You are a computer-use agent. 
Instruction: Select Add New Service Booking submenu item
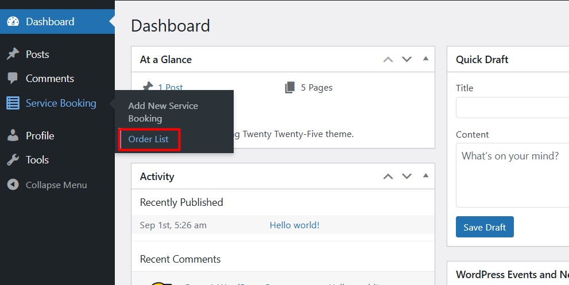tap(163, 112)
